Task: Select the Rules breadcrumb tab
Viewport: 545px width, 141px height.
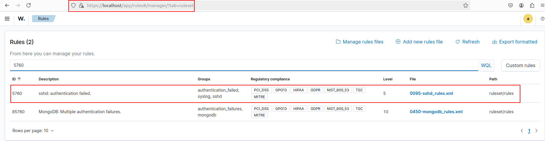Action: 43,19
